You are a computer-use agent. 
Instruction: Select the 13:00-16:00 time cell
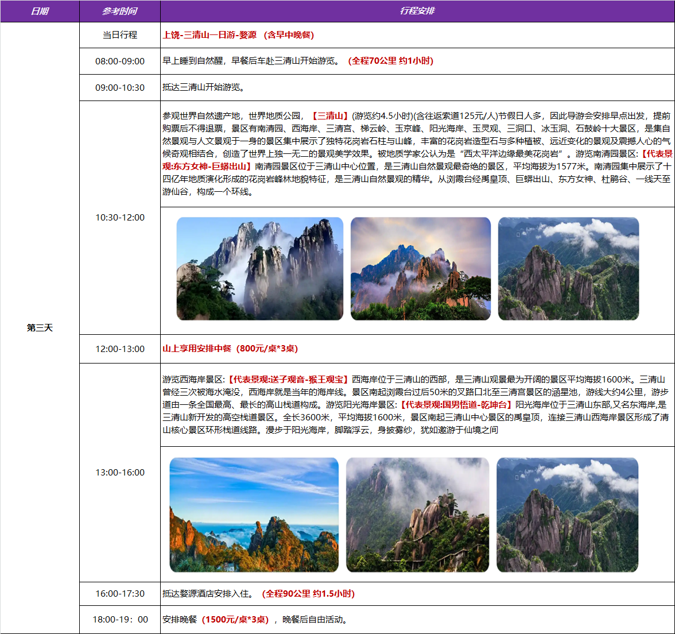(x=119, y=473)
